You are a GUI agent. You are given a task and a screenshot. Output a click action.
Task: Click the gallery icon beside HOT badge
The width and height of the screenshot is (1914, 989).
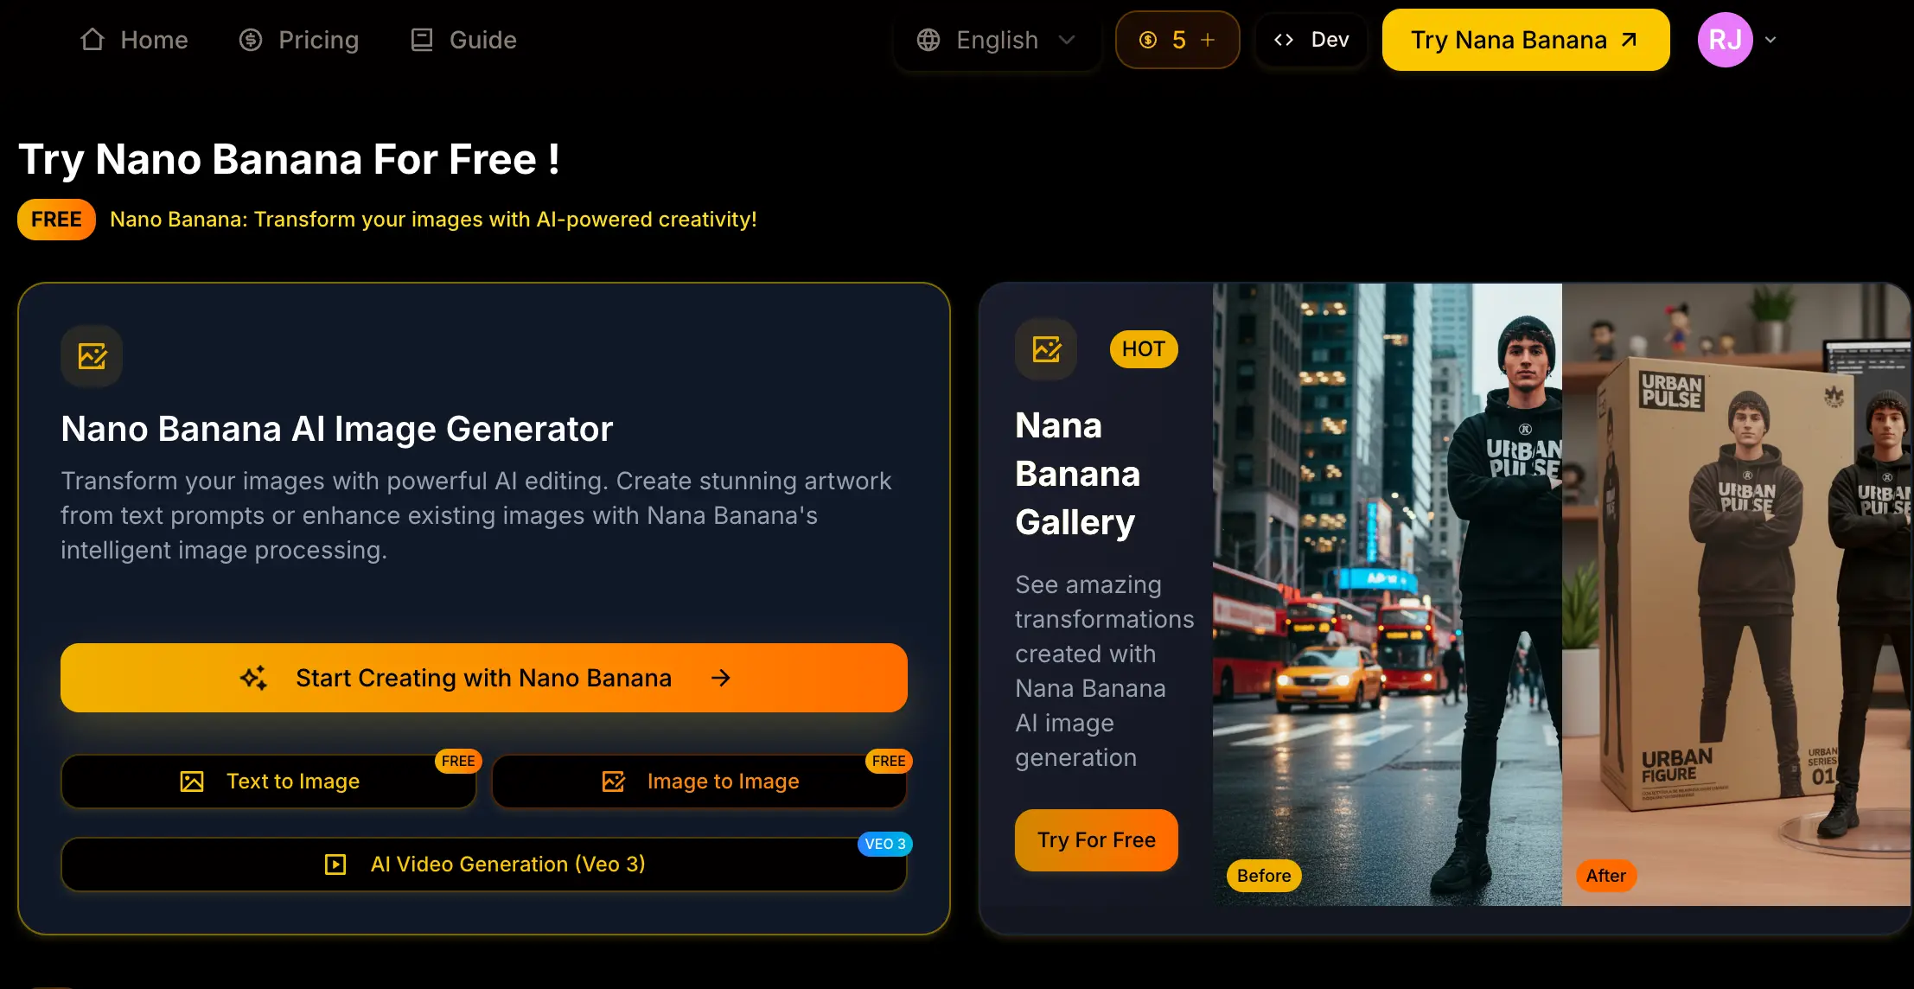[1046, 349]
